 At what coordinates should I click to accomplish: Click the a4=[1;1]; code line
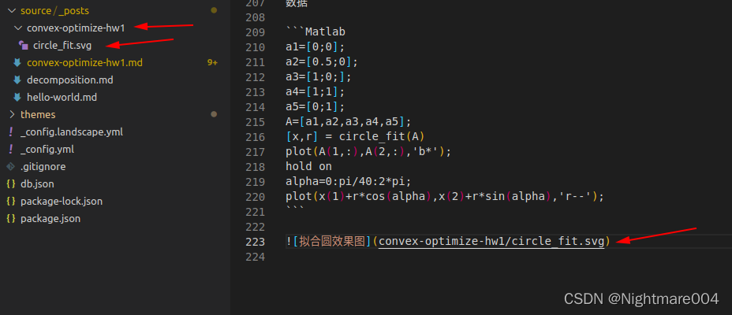[x=316, y=92]
